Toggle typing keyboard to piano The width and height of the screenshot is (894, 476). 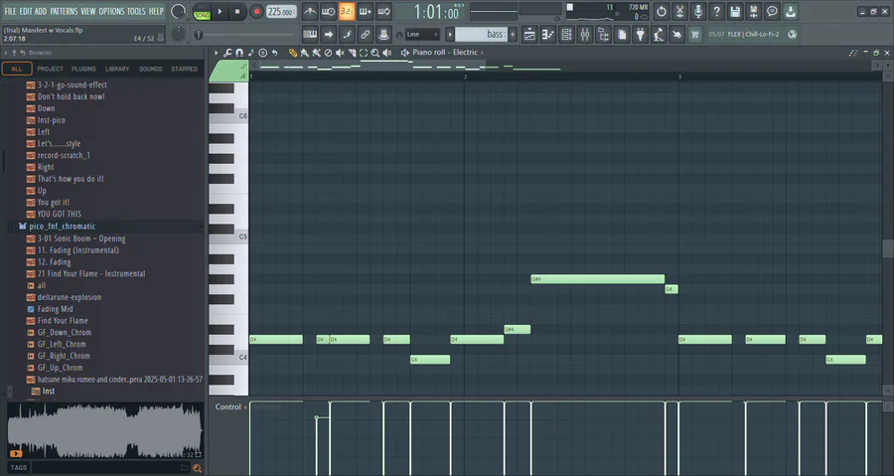[310, 35]
